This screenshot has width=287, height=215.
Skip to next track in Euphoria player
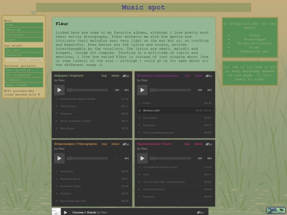click(x=126, y=90)
